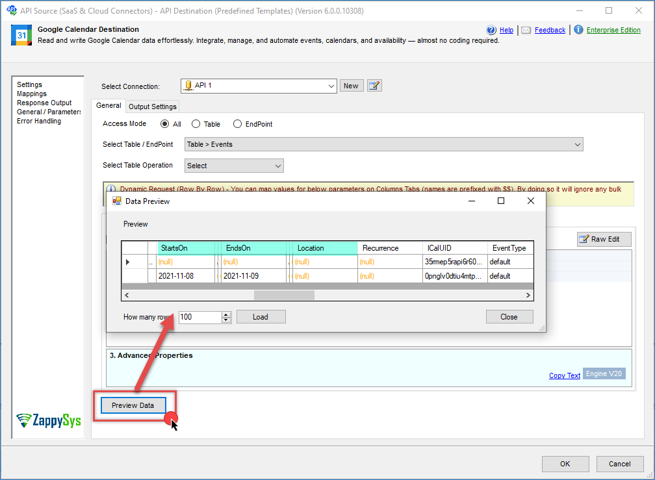The width and height of the screenshot is (655, 480).
Task: Click the Raw Edit button
Action: point(604,239)
